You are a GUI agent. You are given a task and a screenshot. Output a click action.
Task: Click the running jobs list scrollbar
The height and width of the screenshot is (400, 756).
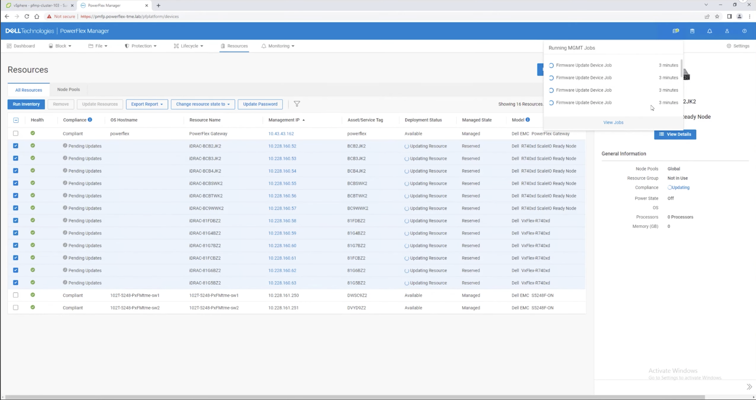click(x=682, y=69)
